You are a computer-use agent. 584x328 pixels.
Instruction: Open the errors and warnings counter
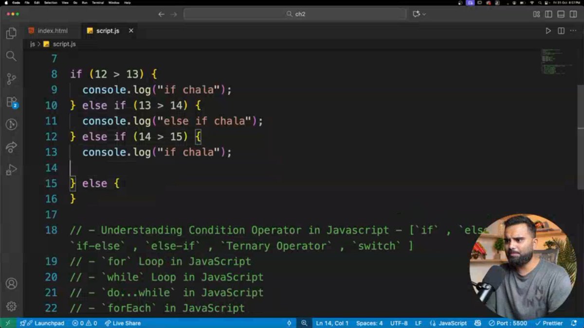pos(85,323)
